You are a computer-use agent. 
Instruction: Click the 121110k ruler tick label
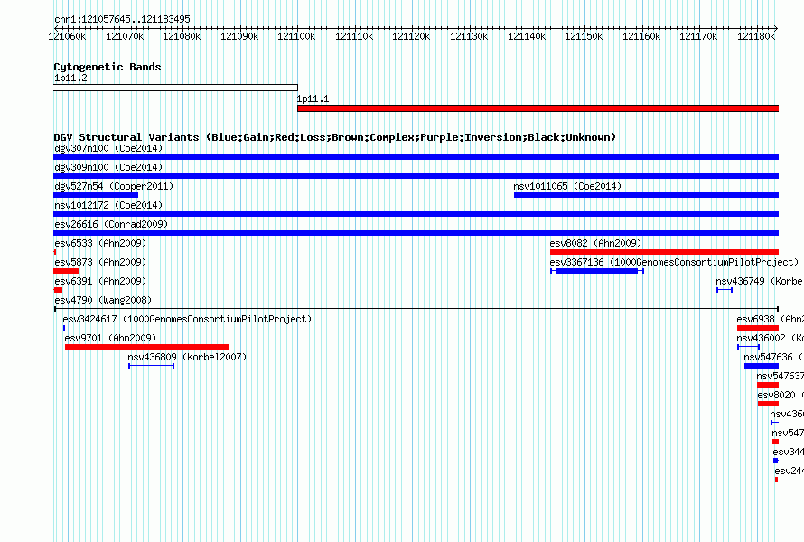point(354,36)
